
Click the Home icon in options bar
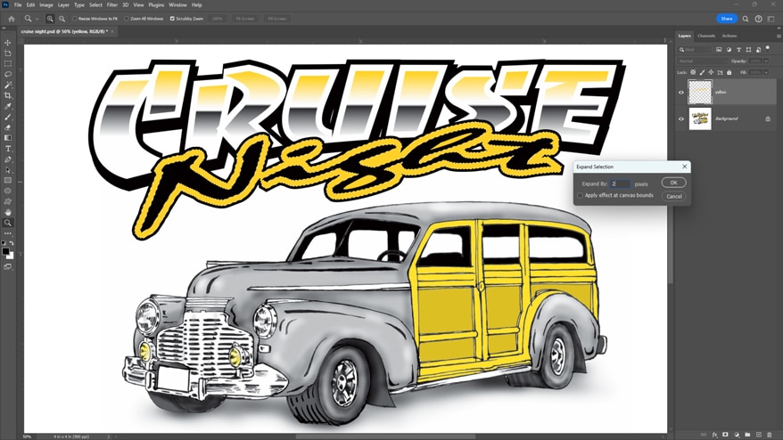[11, 19]
